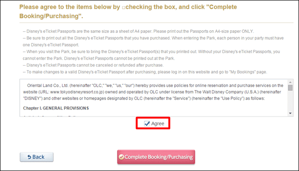
Task: Click the cannot be canceled or refunded note
Action: pos(93,65)
